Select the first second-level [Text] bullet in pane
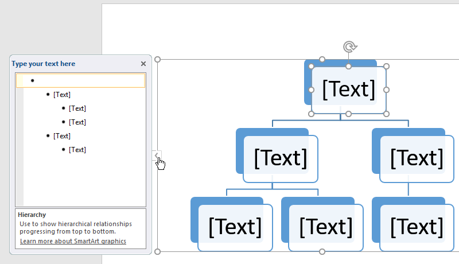459x264 pixels. 62,95
